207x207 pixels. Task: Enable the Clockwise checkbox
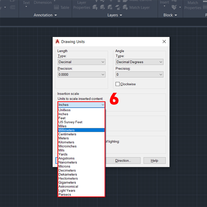[118, 84]
